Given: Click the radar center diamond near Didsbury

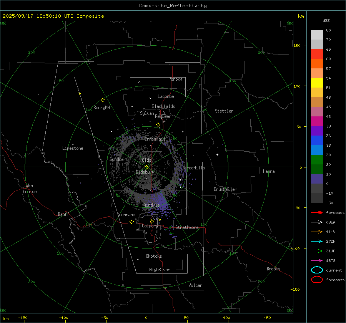Looking at the screenshot, I should coord(146,167).
